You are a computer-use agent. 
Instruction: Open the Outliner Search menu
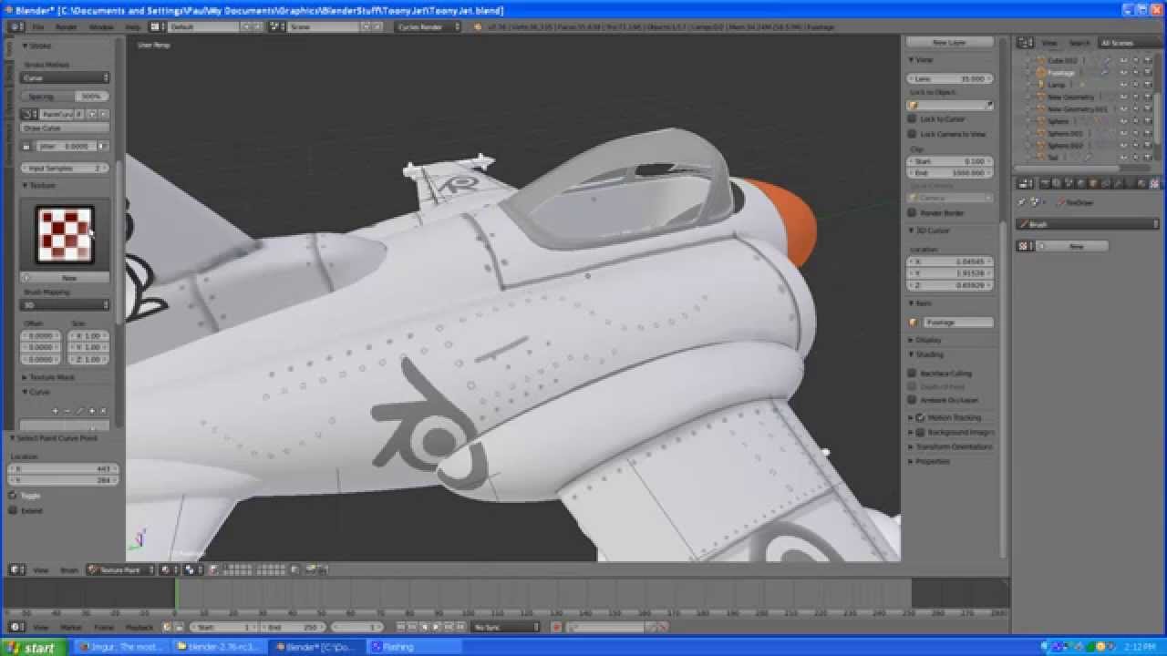(1079, 43)
